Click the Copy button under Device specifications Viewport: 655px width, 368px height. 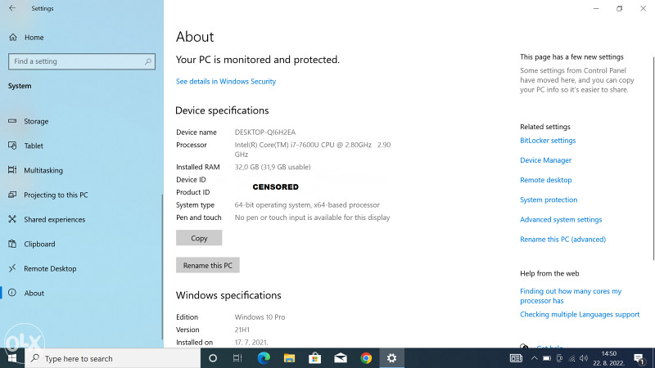click(199, 238)
